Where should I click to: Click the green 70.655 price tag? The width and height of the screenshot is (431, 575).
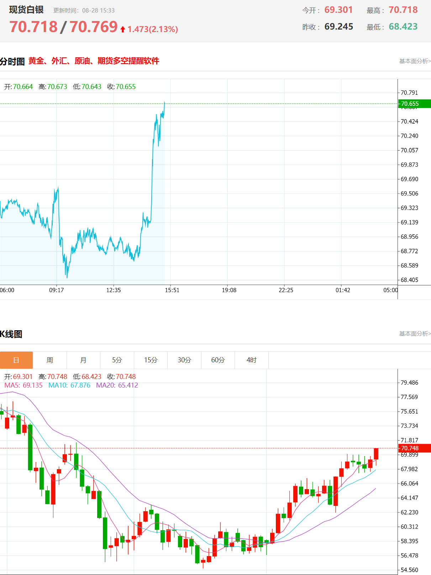(x=414, y=104)
